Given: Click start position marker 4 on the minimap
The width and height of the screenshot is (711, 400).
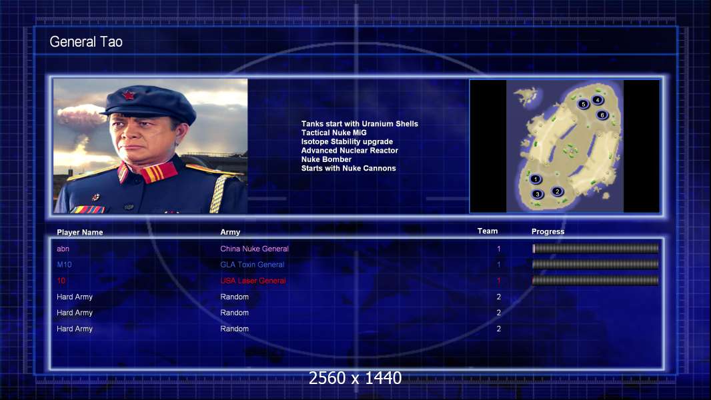Looking at the screenshot, I should pyautogui.click(x=598, y=100).
